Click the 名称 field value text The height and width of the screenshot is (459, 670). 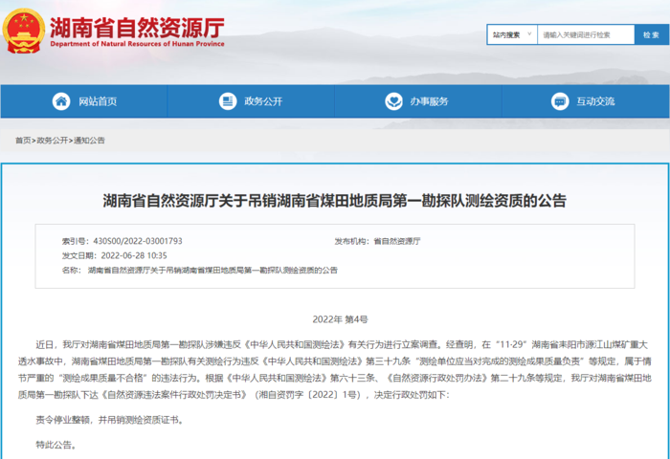pyautogui.click(x=212, y=271)
